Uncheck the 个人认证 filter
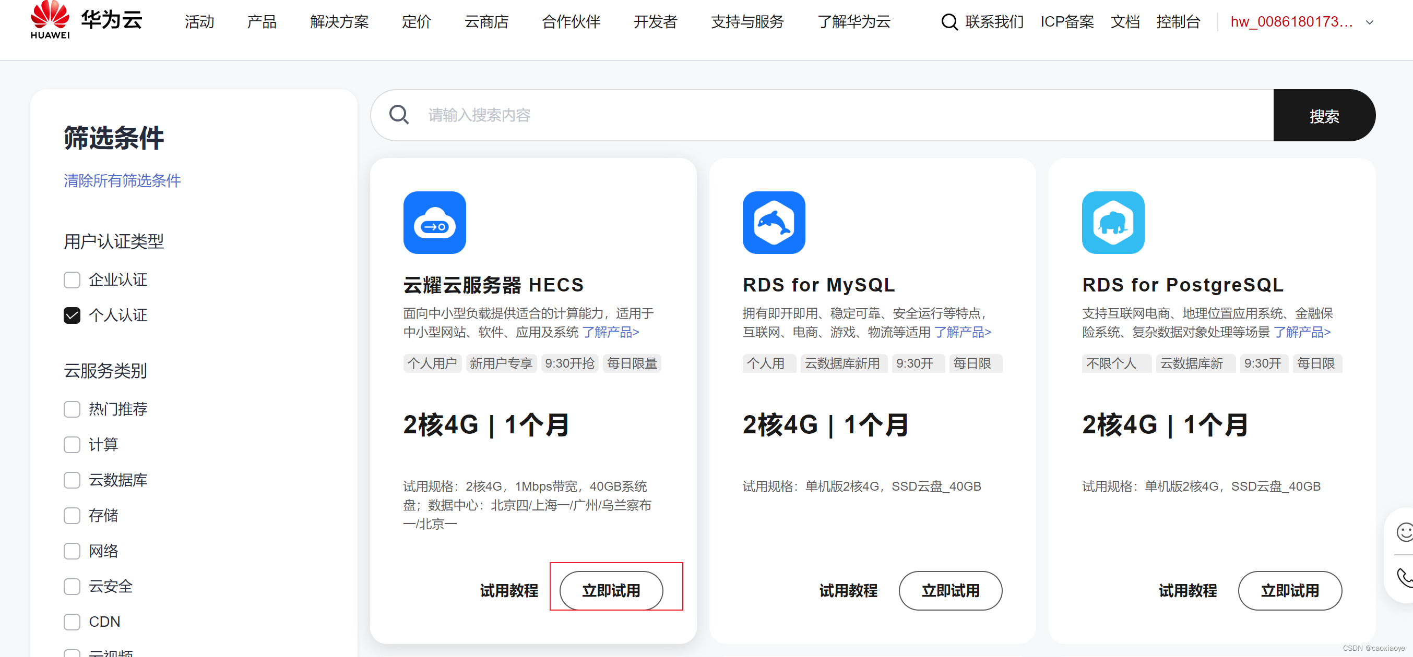This screenshot has width=1413, height=657. 72,314
